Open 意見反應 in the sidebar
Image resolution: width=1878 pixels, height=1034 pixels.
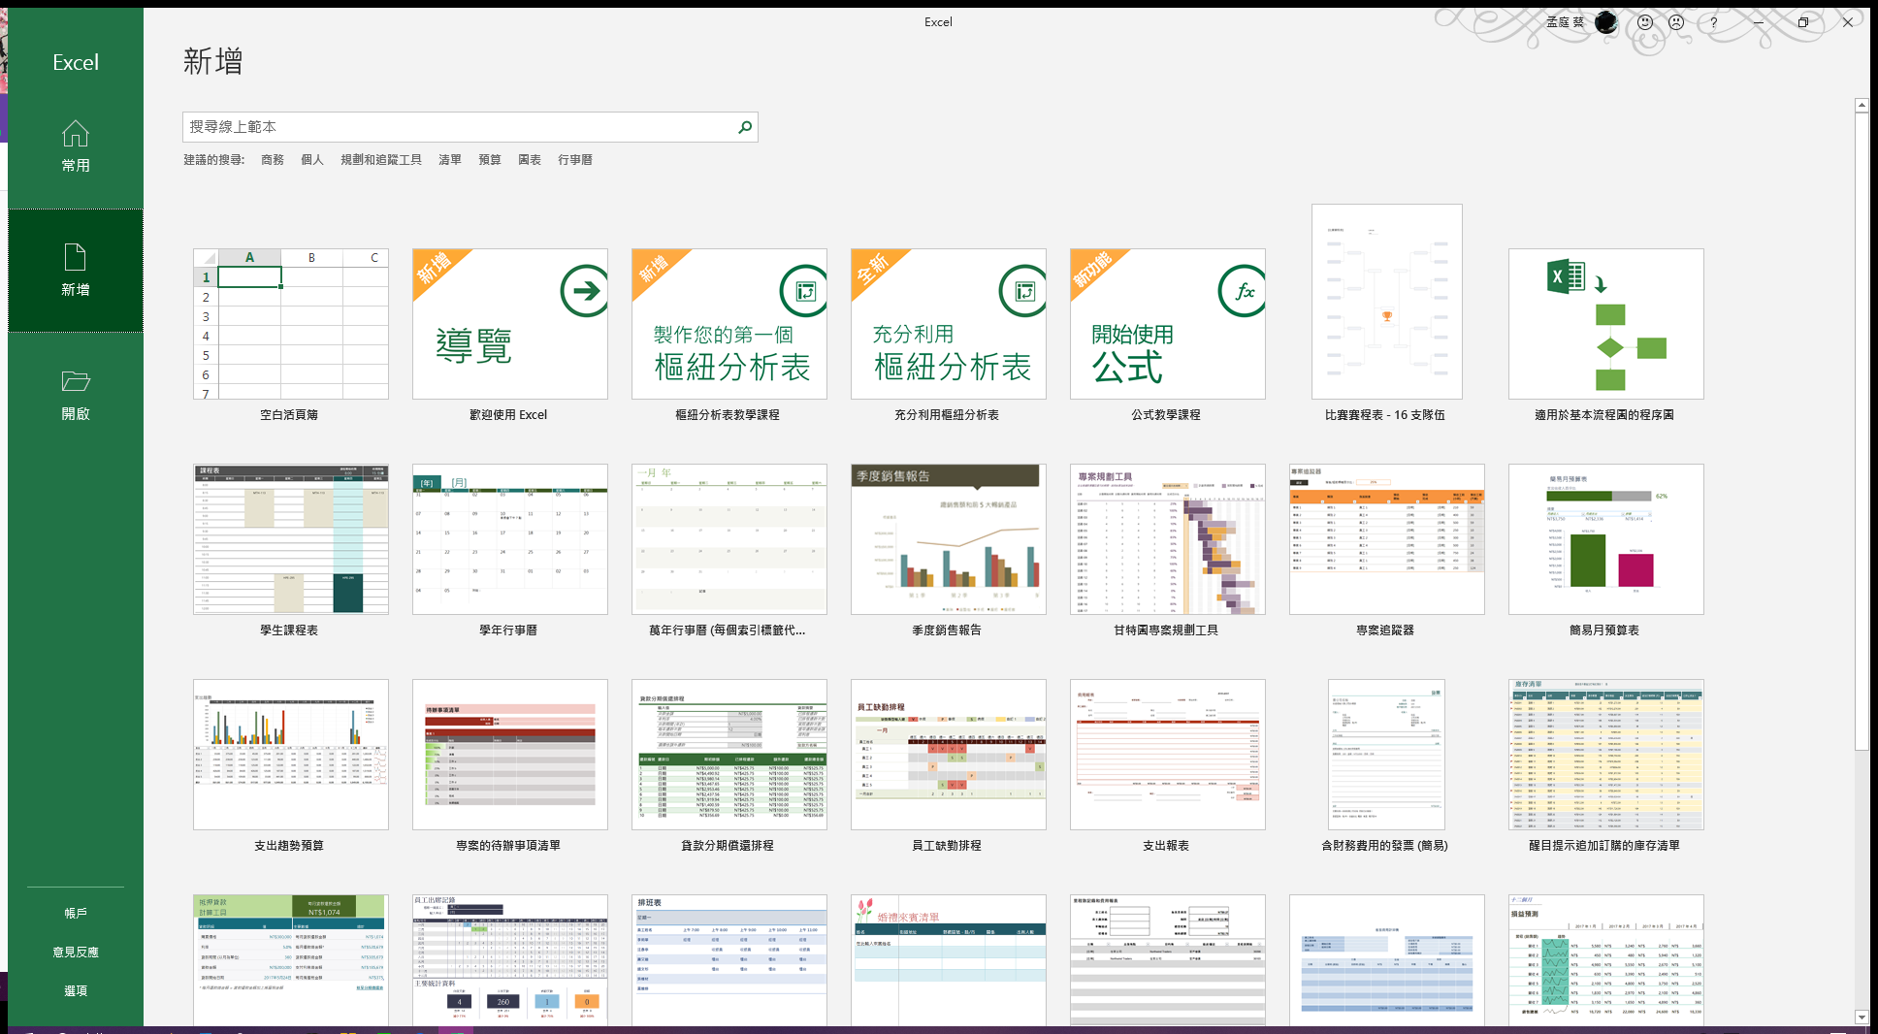[x=76, y=952]
